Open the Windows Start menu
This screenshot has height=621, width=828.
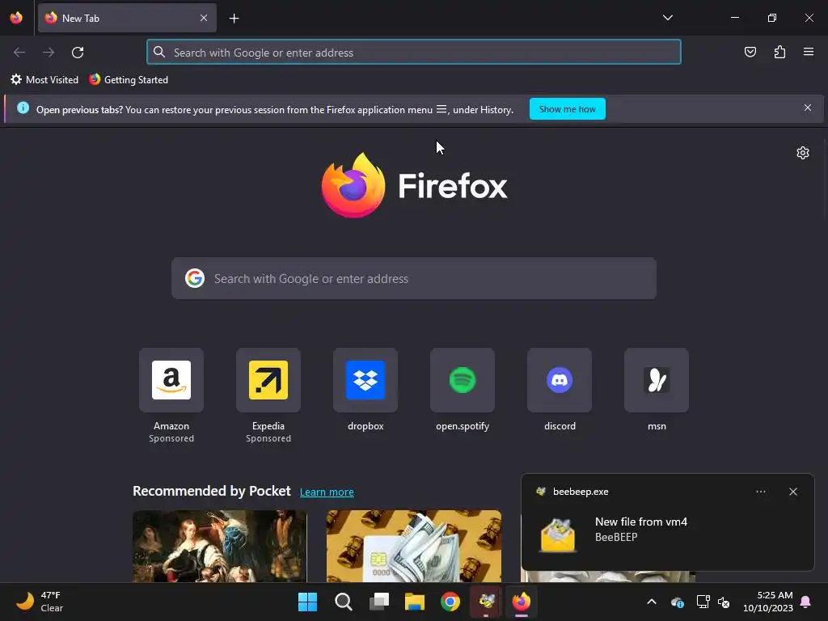click(x=307, y=602)
